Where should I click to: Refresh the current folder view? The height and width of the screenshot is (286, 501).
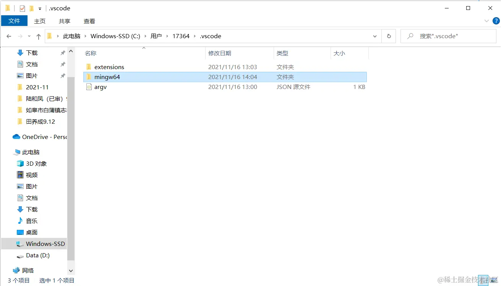click(x=389, y=36)
